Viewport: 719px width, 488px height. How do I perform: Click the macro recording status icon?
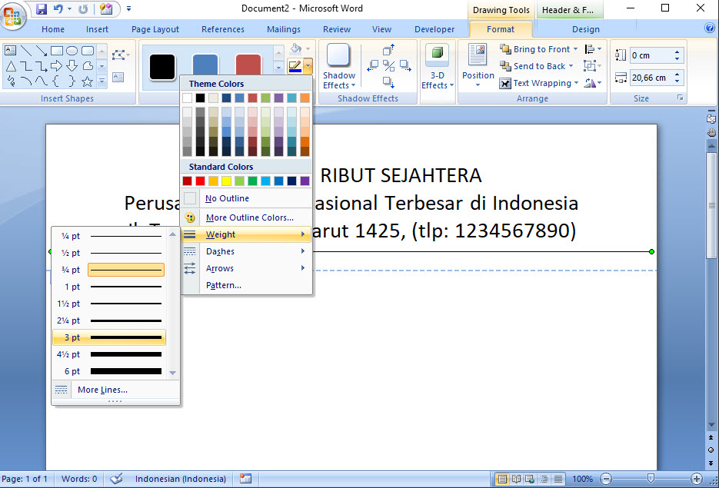[x=246, y=479]
